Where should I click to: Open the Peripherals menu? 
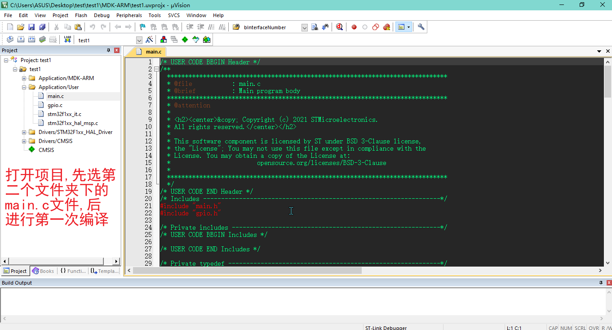pyautogui.click(x=129, y=15)
